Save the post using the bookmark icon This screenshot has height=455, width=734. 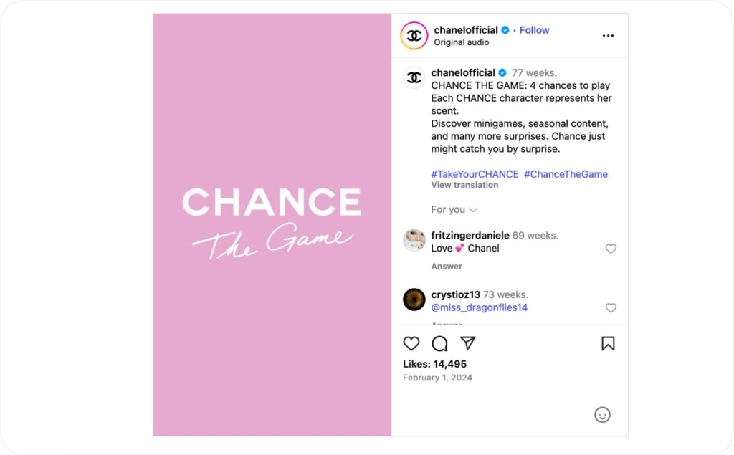608,344
